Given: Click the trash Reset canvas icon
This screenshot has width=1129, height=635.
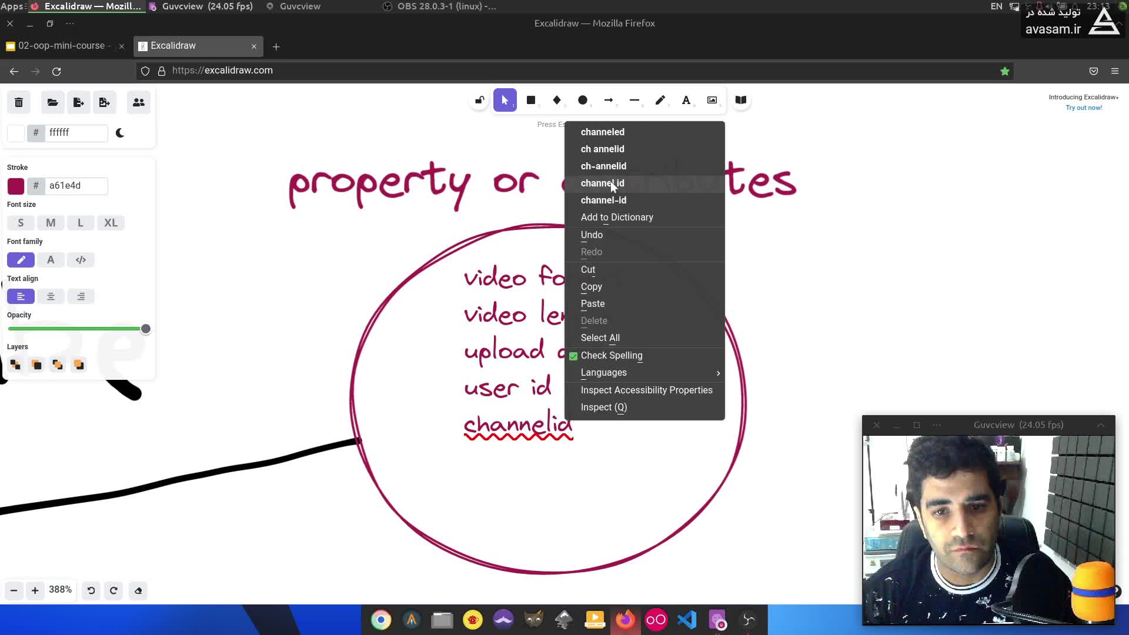Looking at the screenshot, I should [x=19, y=103].
